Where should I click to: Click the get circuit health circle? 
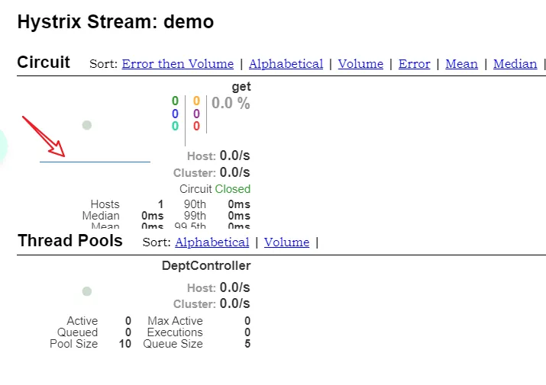point(87,125)
